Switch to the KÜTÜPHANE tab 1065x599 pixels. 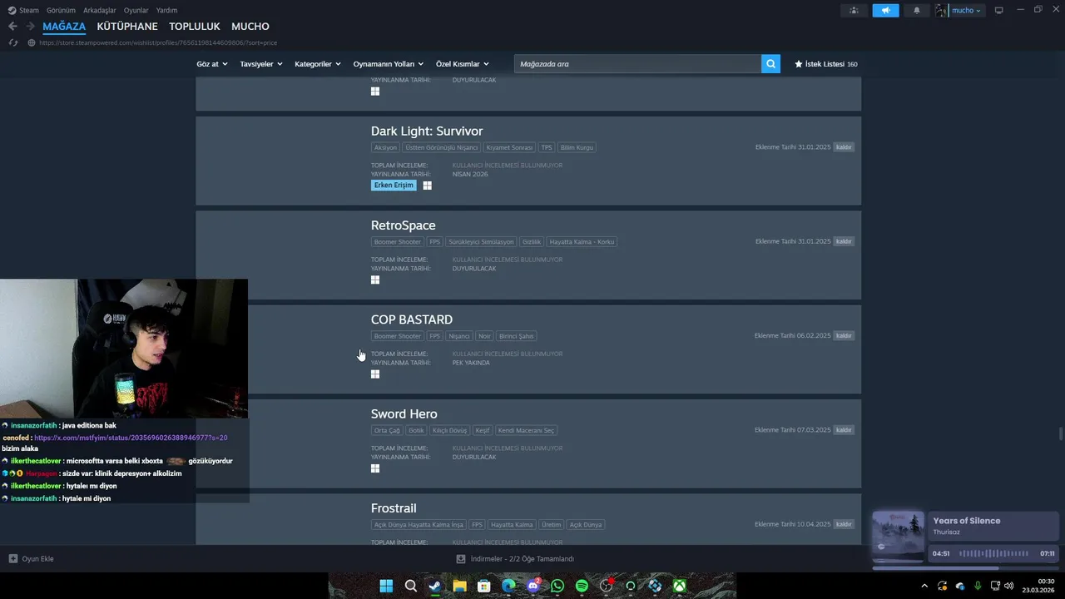127,27
